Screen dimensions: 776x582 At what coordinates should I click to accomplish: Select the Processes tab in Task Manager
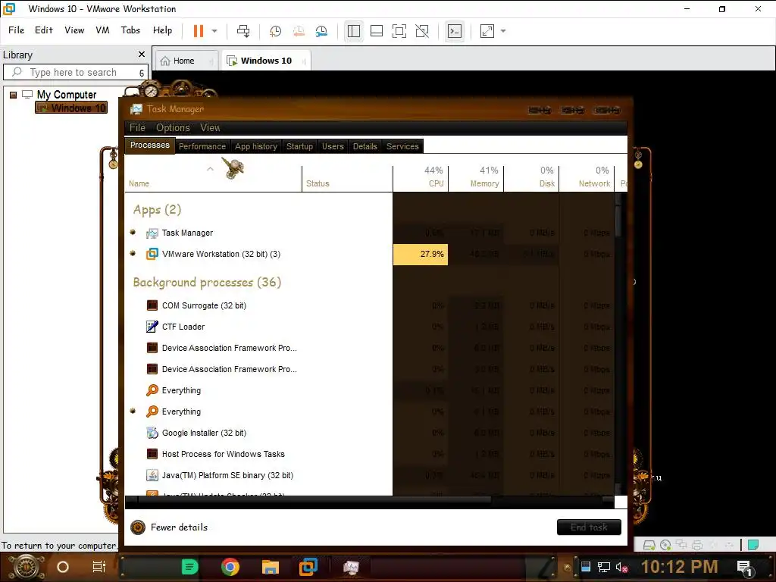point(149,145)
